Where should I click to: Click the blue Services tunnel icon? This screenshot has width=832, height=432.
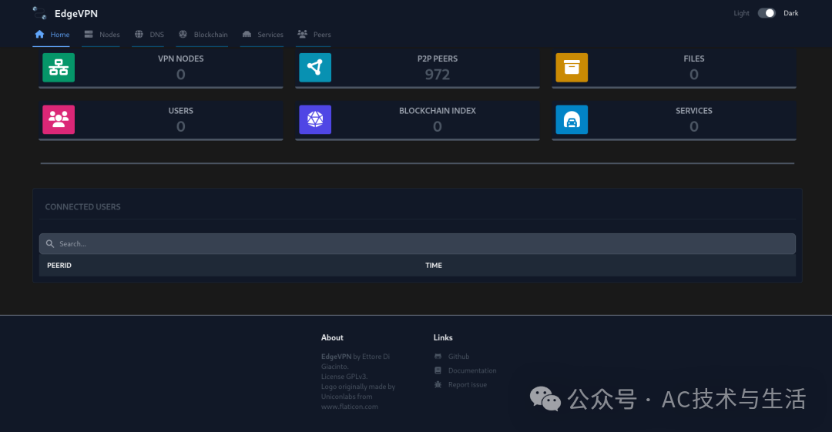572,120
